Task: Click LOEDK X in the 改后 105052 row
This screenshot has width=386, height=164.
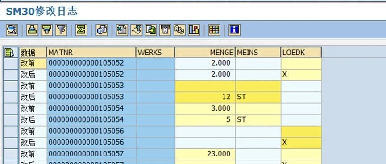Action: coord(301,74)
